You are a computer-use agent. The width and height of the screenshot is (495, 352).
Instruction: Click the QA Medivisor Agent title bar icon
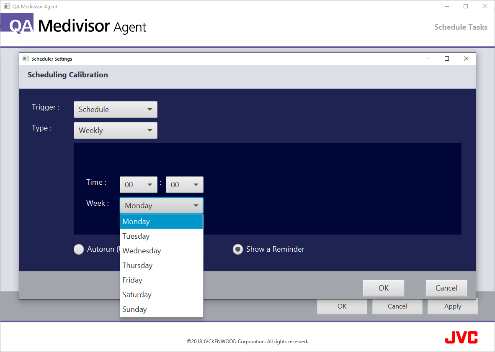pos(7,6)
